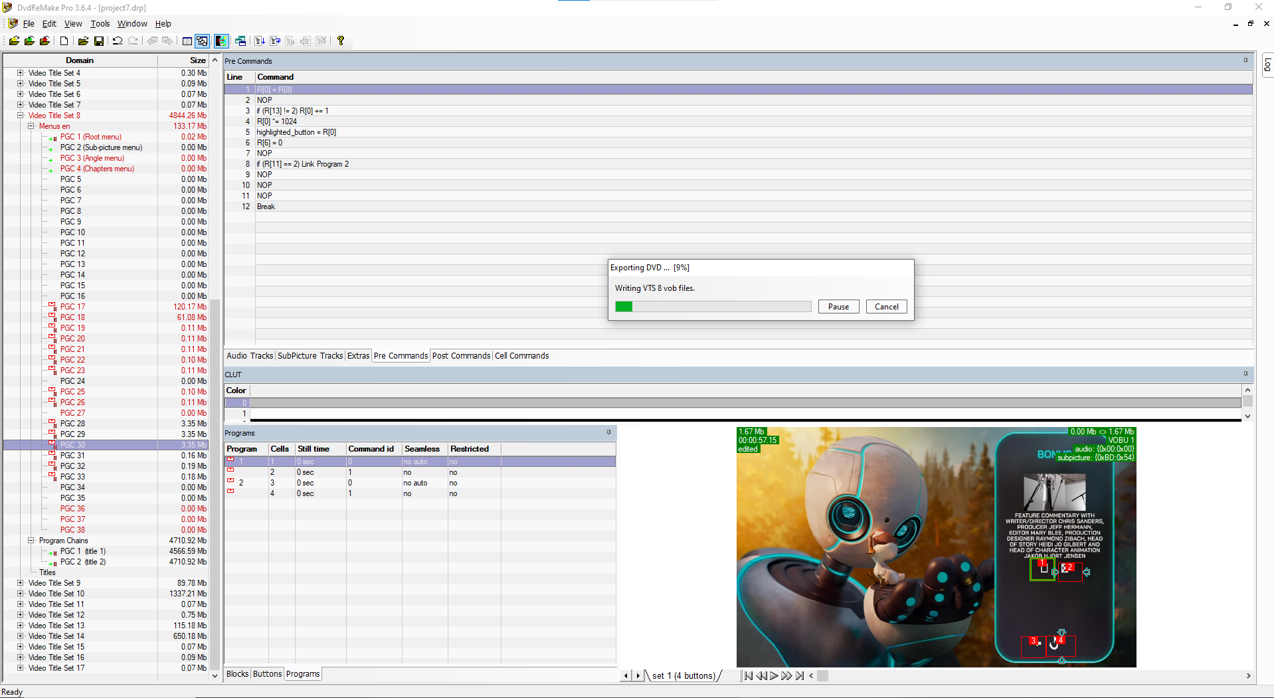This screenshot has height=698, width=1274.
Task: Click the greyed delete command toolbar icon
Action: (321, 41)
